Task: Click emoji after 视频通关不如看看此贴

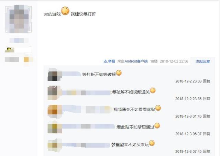Action: tap(158, 108)
